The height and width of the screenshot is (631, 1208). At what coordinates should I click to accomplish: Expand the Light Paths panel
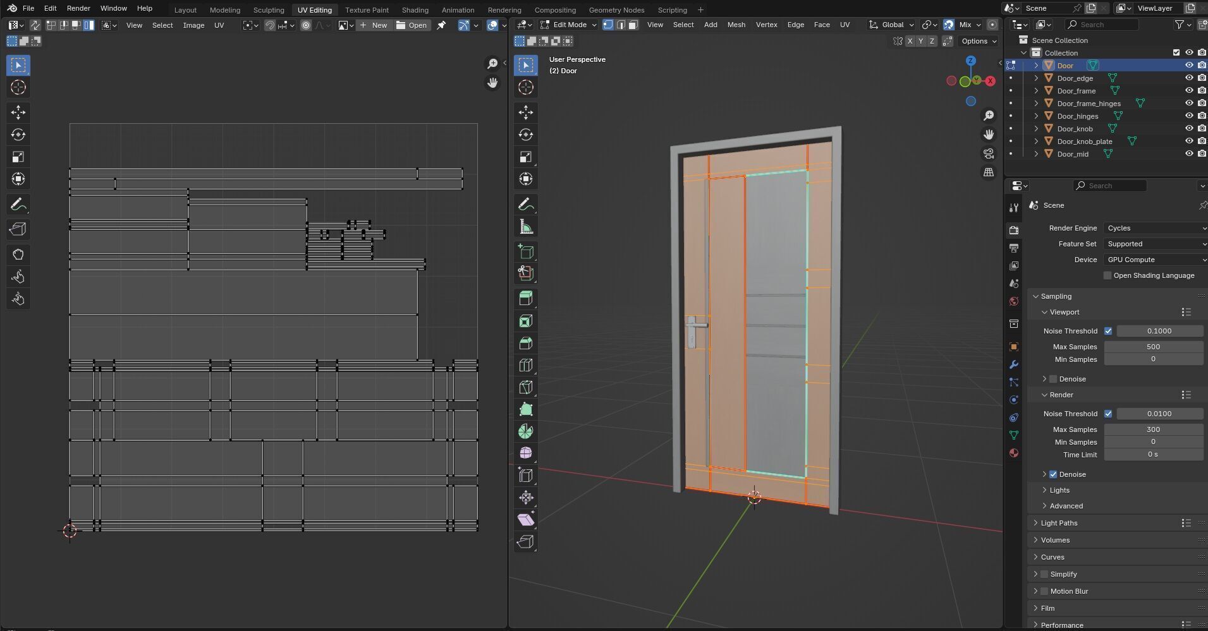[x=1059, y=523]
